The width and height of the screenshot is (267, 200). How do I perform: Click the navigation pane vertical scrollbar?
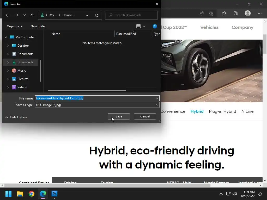pos(41,71)
